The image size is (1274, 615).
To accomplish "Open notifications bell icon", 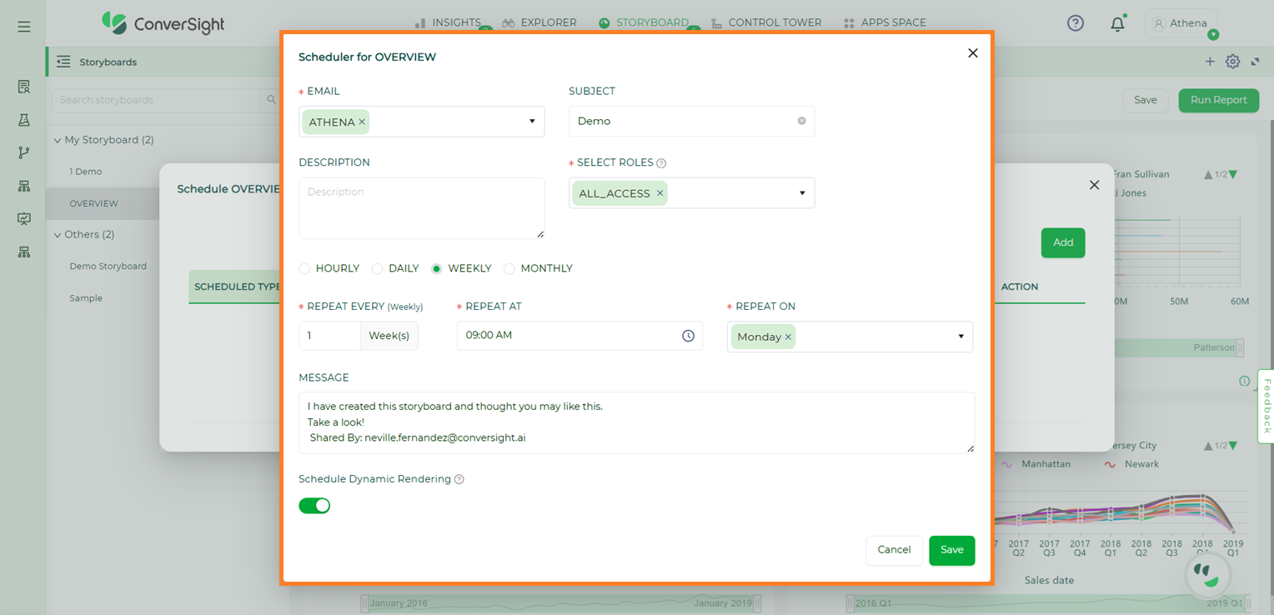I will point(1118,24).
